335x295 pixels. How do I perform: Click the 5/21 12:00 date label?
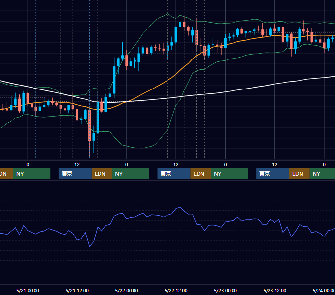[77, 290]
